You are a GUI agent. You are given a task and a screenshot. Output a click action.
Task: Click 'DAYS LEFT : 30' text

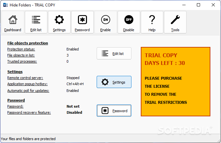click(165, 63)
